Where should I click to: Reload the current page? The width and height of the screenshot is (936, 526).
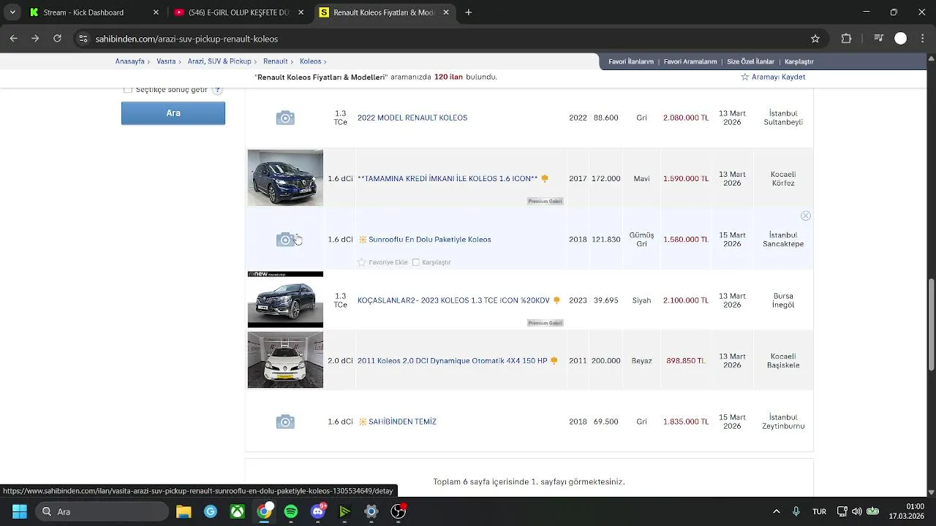(x=57, y=39)
